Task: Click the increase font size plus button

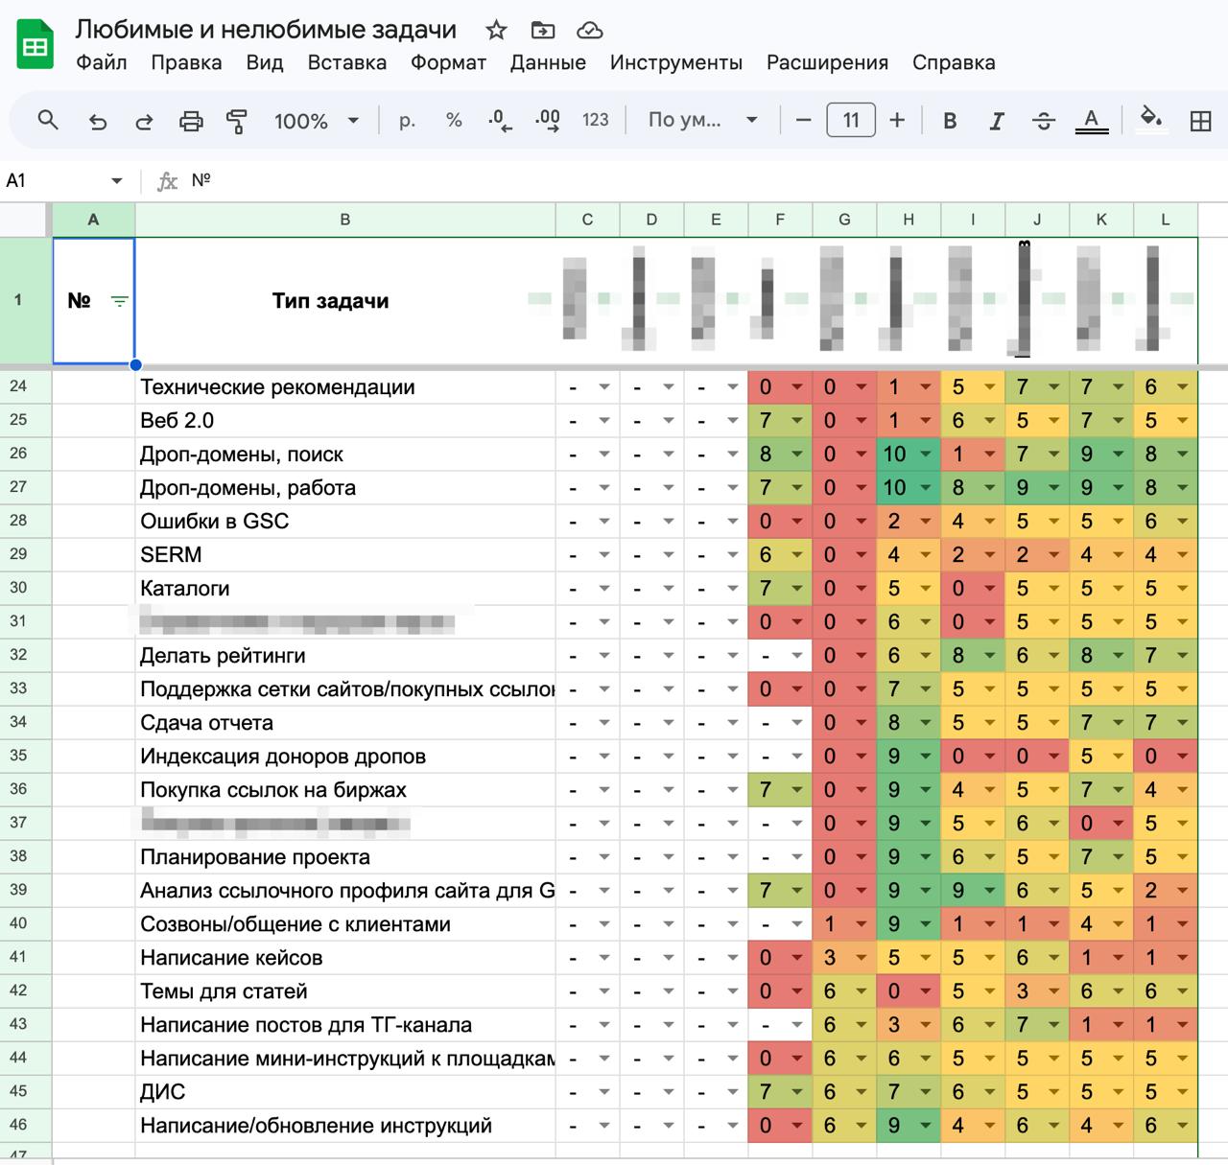Action: click(x=897, y=121)
